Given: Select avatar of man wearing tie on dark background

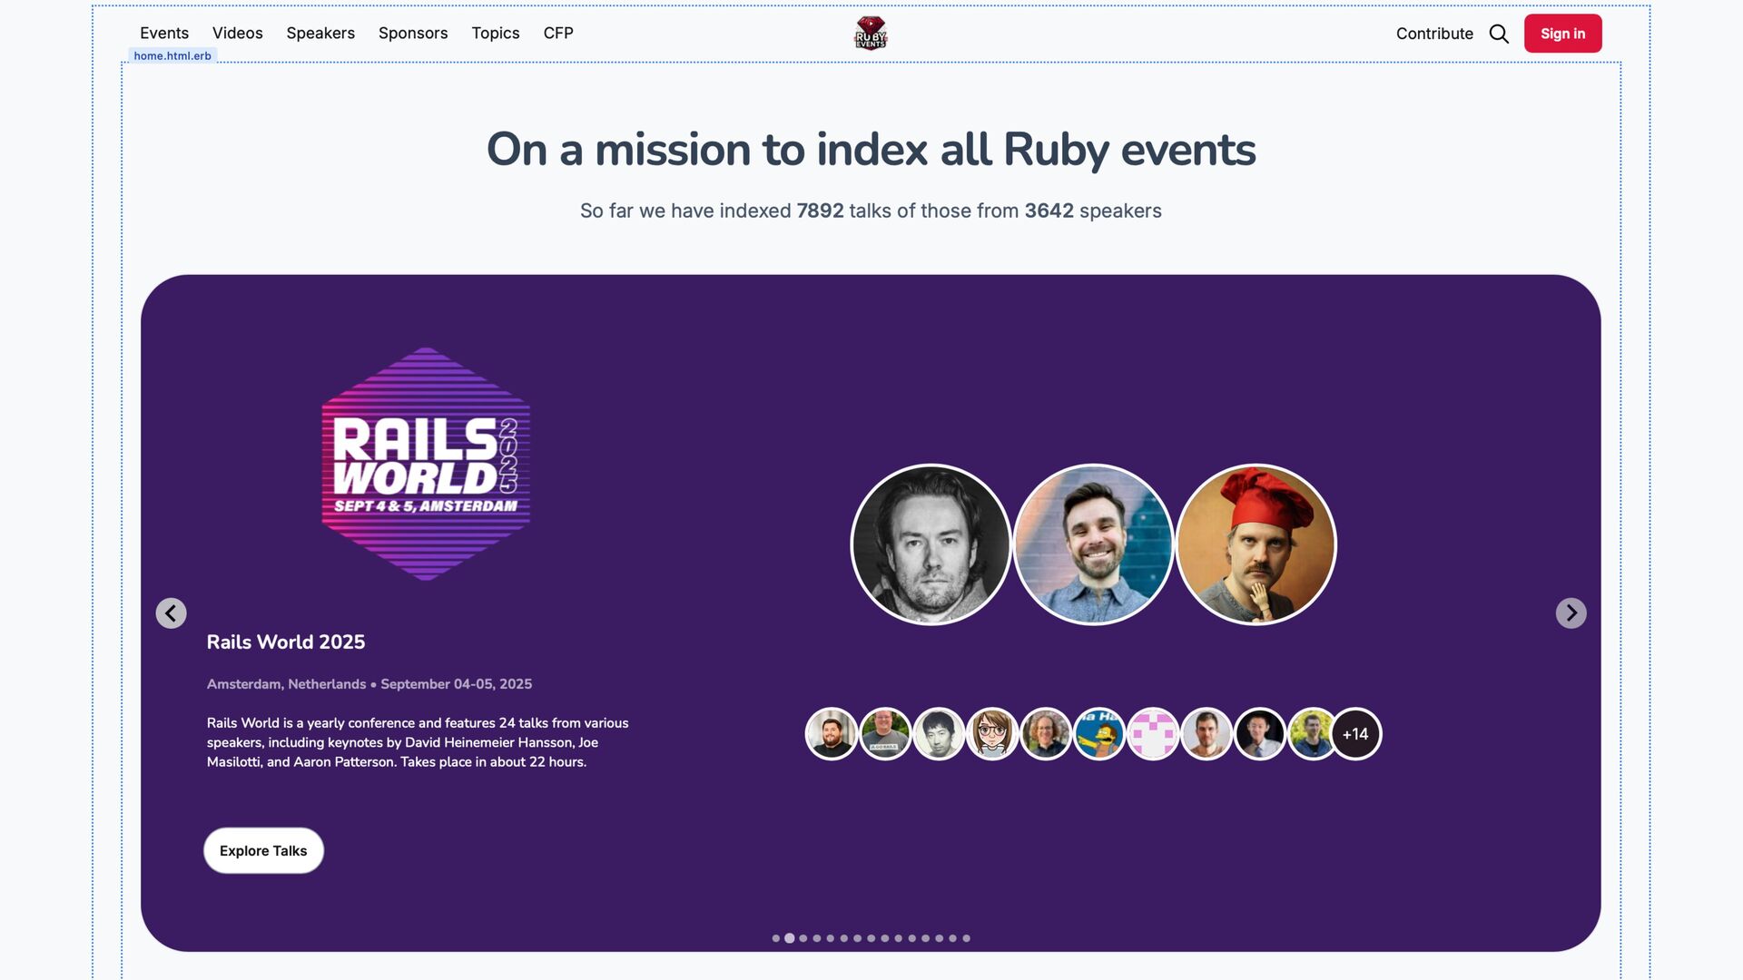Looking at the screenshot, I should [x=1260, y=734].
